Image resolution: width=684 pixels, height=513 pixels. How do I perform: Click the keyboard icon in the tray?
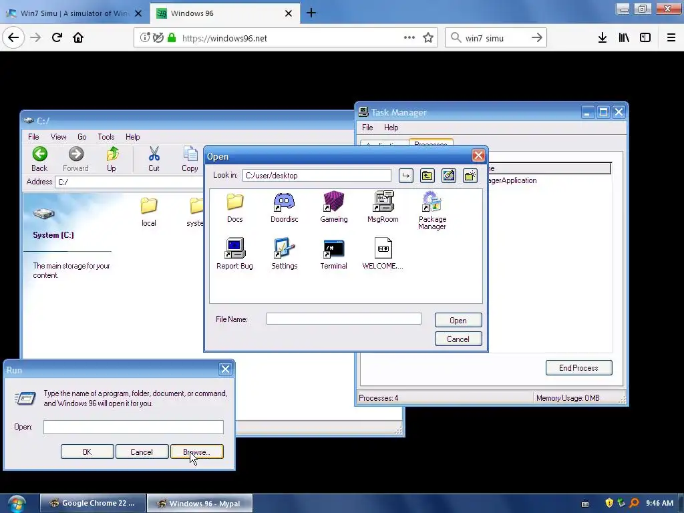[585, 504]
